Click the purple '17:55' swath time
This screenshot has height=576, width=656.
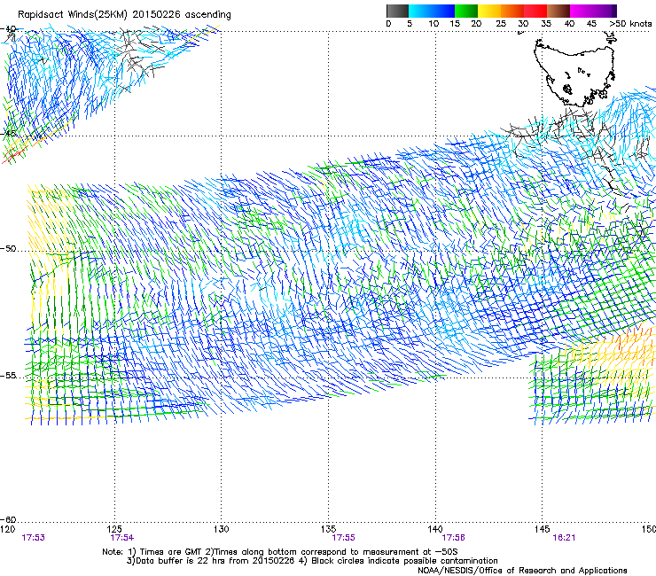pyautogui.click(x=343, y=538)
